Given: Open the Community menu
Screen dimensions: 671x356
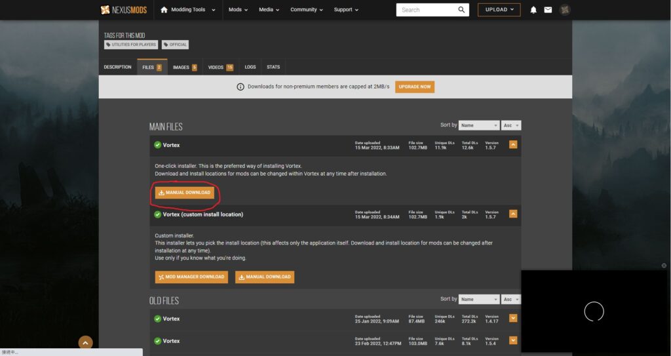Looking at the screenshot, I should [x=307, y=9].
